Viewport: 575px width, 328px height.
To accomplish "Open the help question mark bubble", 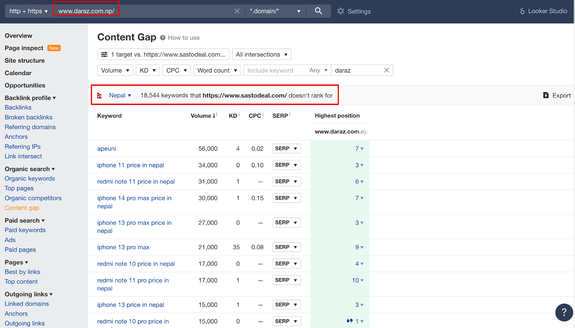I will 564,312.
